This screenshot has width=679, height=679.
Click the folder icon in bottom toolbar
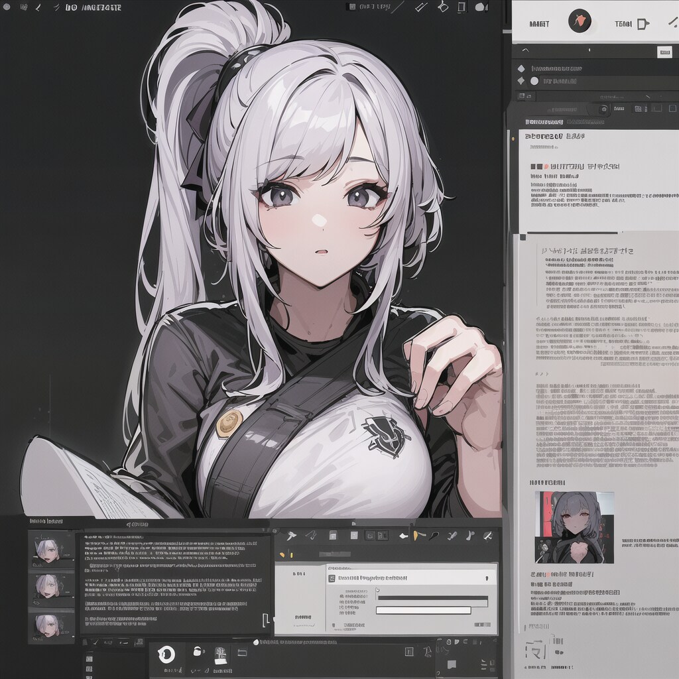click(241, 652)
